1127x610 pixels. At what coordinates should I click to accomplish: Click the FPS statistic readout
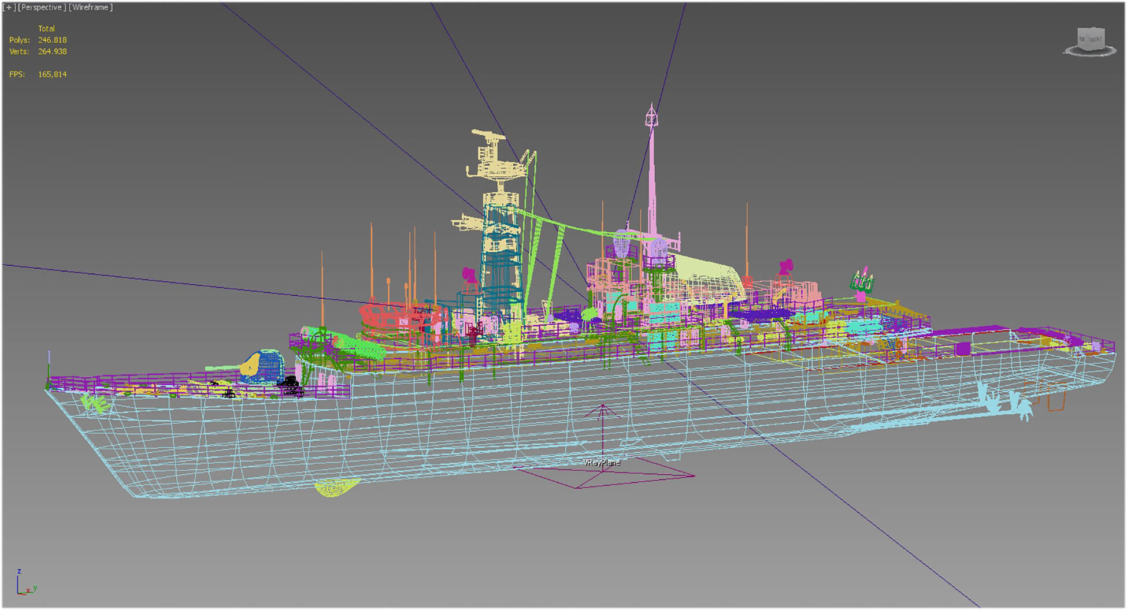[x=52, y=75]
